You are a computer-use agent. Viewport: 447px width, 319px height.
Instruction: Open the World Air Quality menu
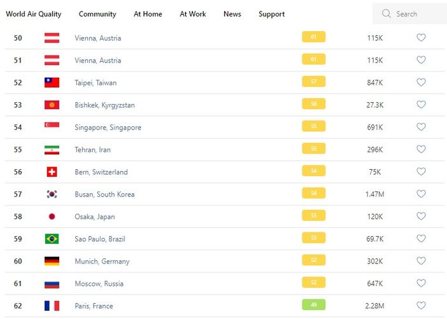click(x=34, y=14)
